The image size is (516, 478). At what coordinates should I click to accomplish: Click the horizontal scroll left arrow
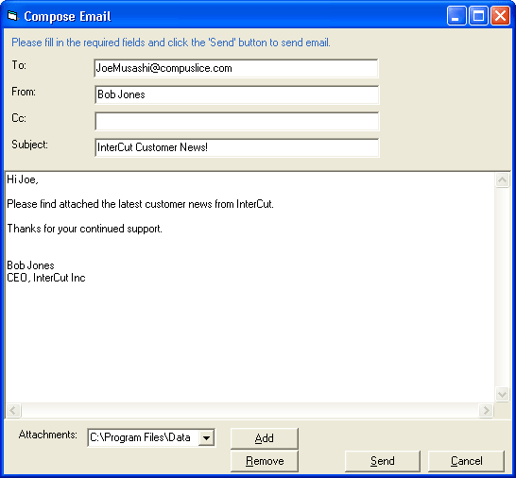(13, 410)
